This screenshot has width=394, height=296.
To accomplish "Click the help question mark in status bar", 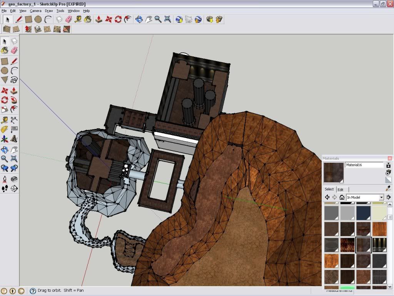I will (x=33, y=291).
